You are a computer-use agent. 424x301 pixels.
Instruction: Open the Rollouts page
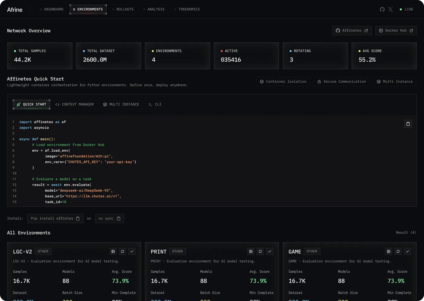click(x=123, y=9)
